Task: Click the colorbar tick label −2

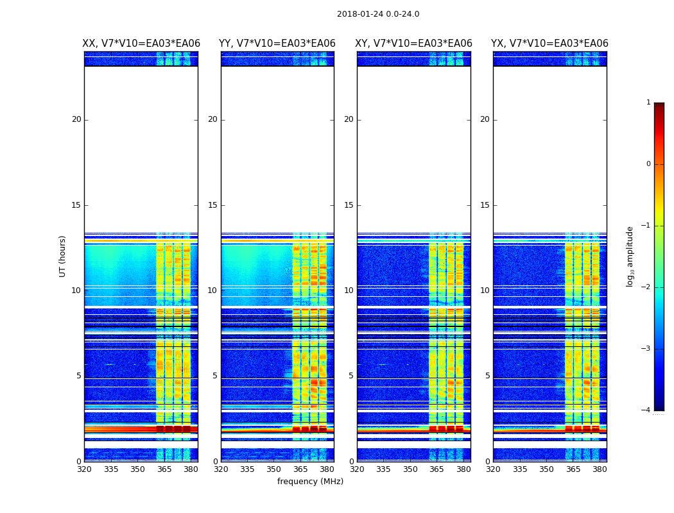Action: pyautogui.click(x=646, y=287)
